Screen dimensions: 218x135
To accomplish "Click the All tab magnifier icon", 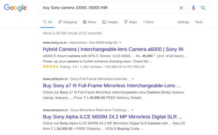I will click(x=45, y=22).
